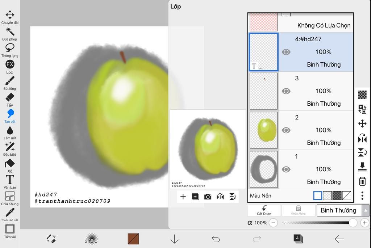The image size is (371, 248).
Task: Open the Tấm vải canvas tool
Action: coord(10,232)
